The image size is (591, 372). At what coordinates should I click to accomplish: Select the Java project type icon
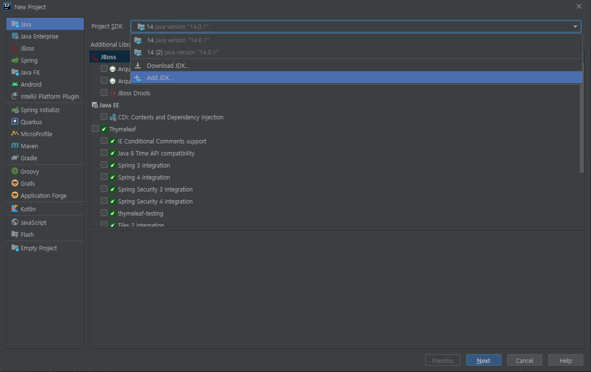point(15,24)
